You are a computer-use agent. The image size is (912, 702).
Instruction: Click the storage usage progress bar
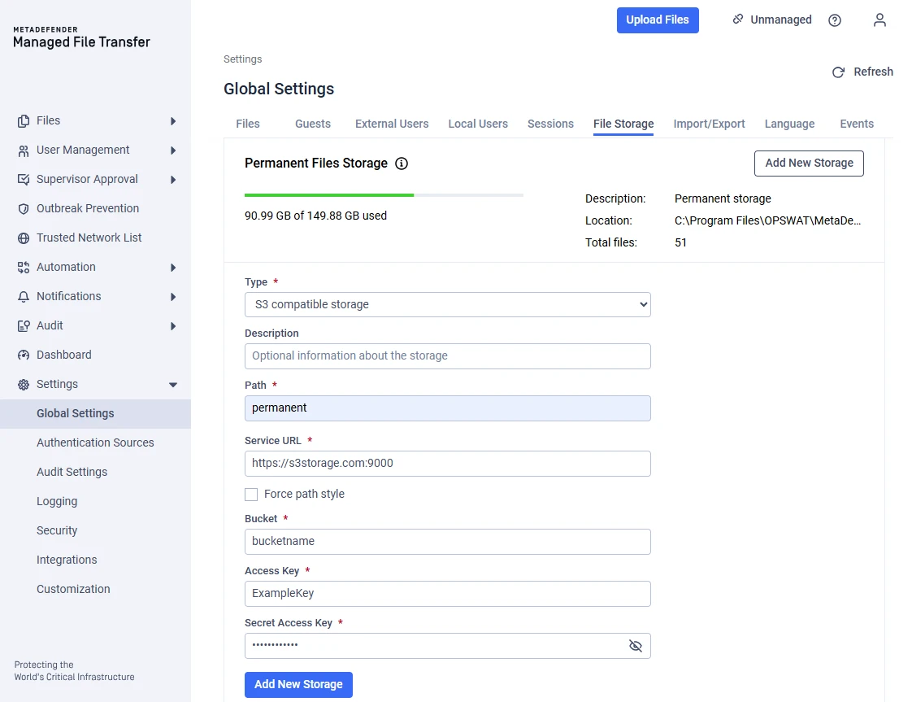(384, 195)
